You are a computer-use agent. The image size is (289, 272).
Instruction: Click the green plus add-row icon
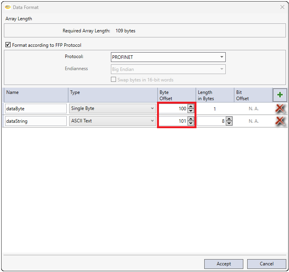pos(280,95)
